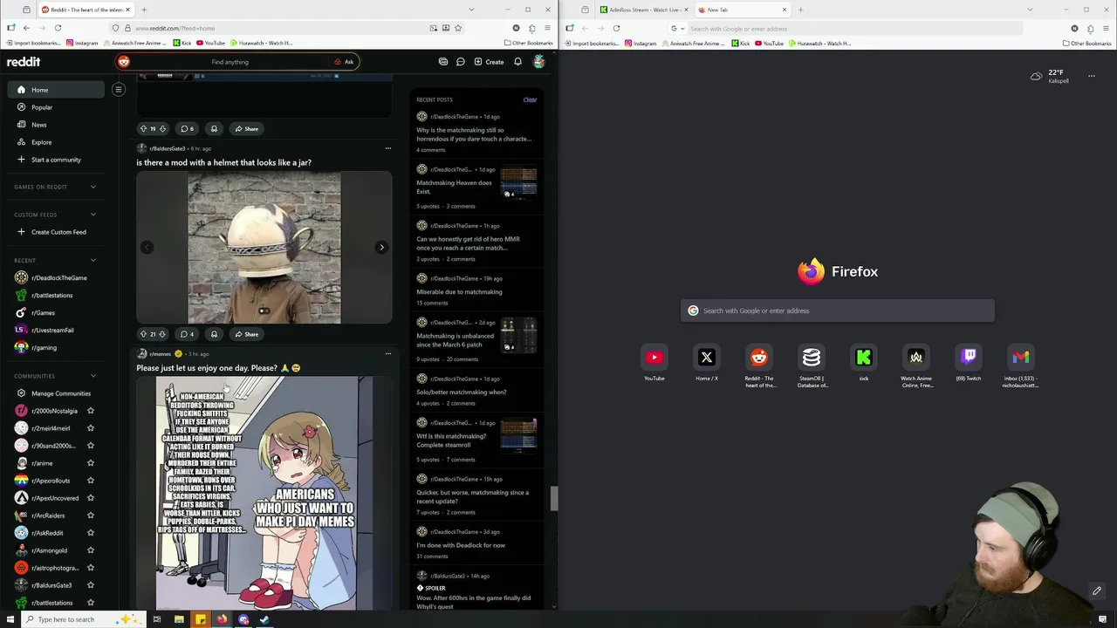Open the Kick shortcut tile in Firefox
Viewport: 1117px width, 628px height.
[864, 358]
